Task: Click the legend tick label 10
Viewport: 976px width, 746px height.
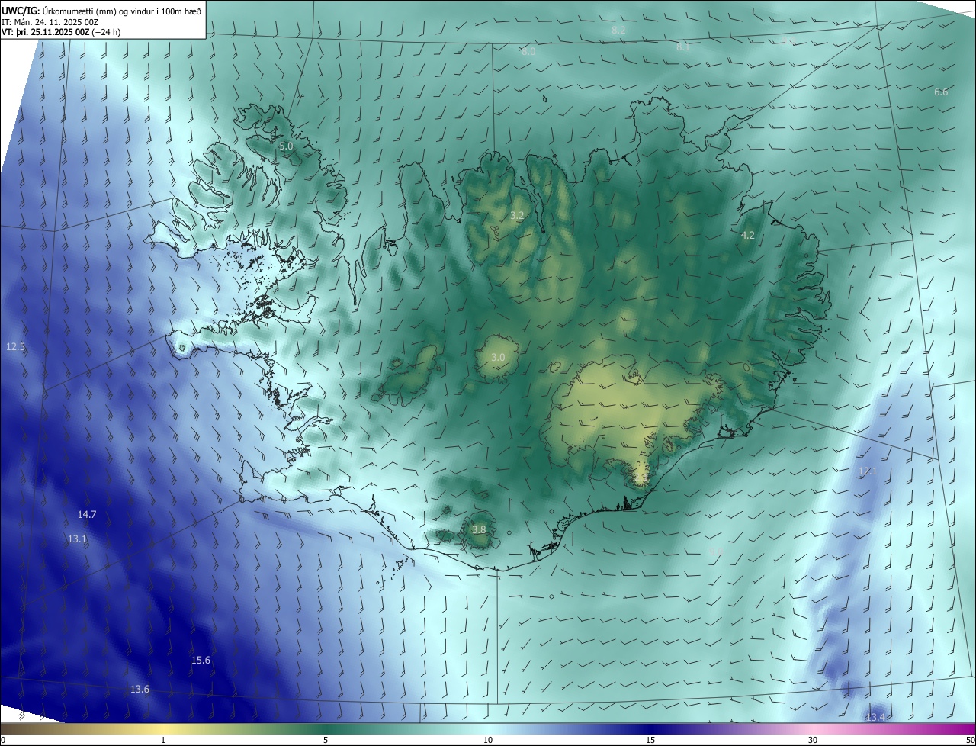Action: (488, 740)
